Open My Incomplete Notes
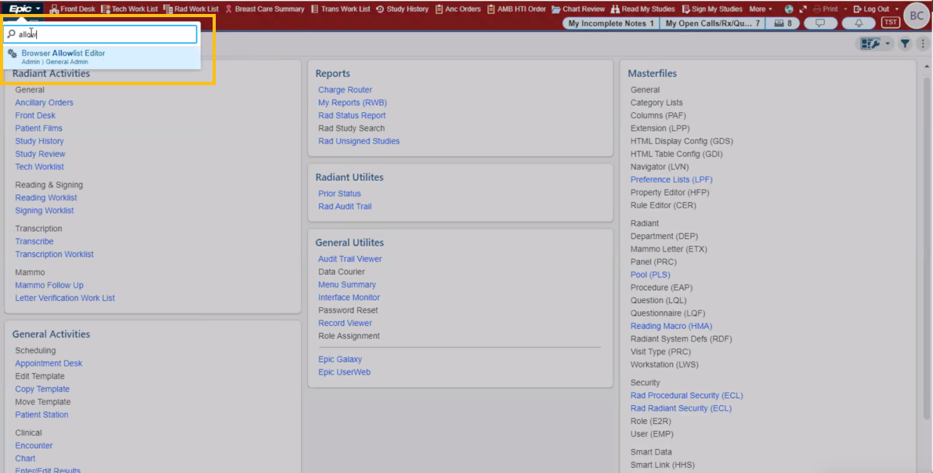The height and width of the screenshot is (473, 933). tap(609, 23)
